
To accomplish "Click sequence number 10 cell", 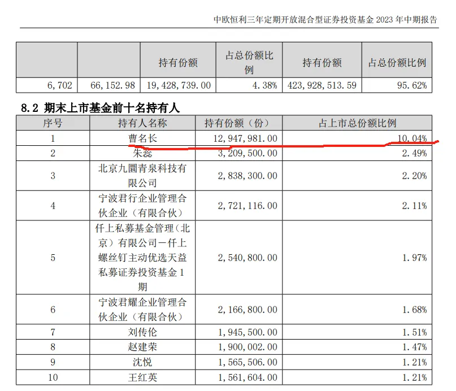I will [53, 377].
